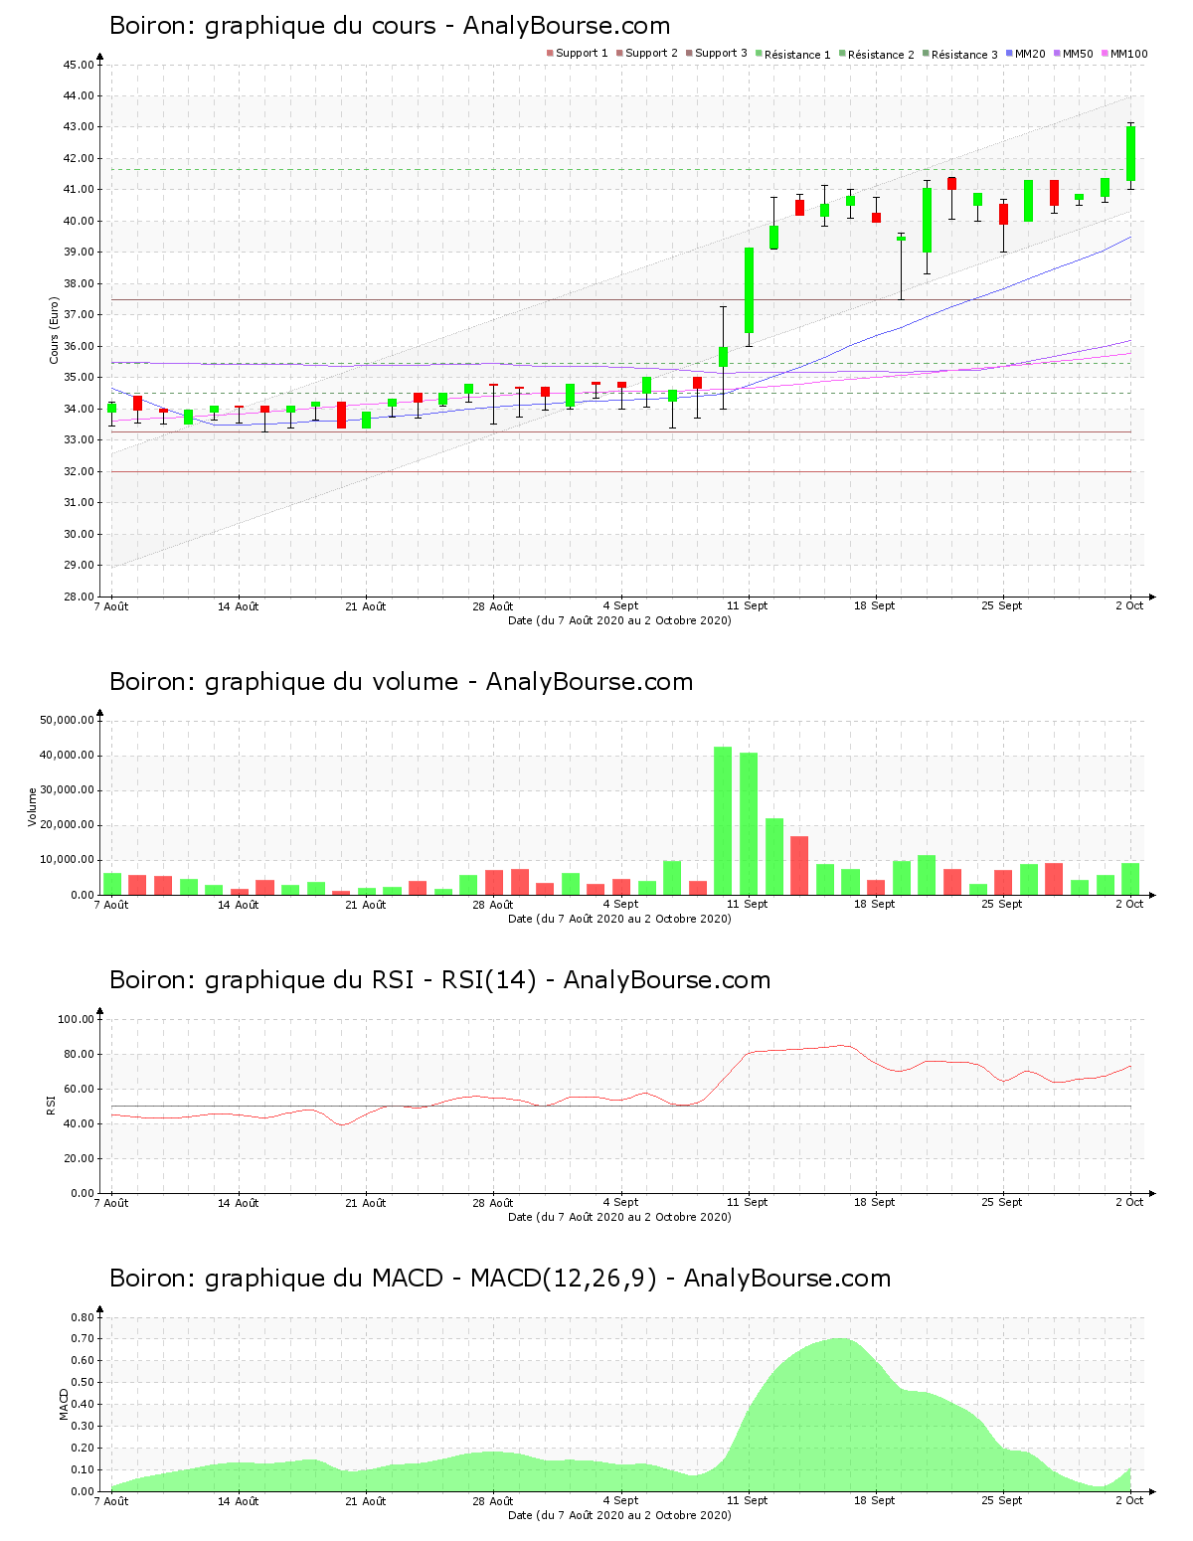Image resolution: width=1193 pixels, height=1541 pixels.
Task: Click the MM20 legend color square
Action: coord(1009,54)
